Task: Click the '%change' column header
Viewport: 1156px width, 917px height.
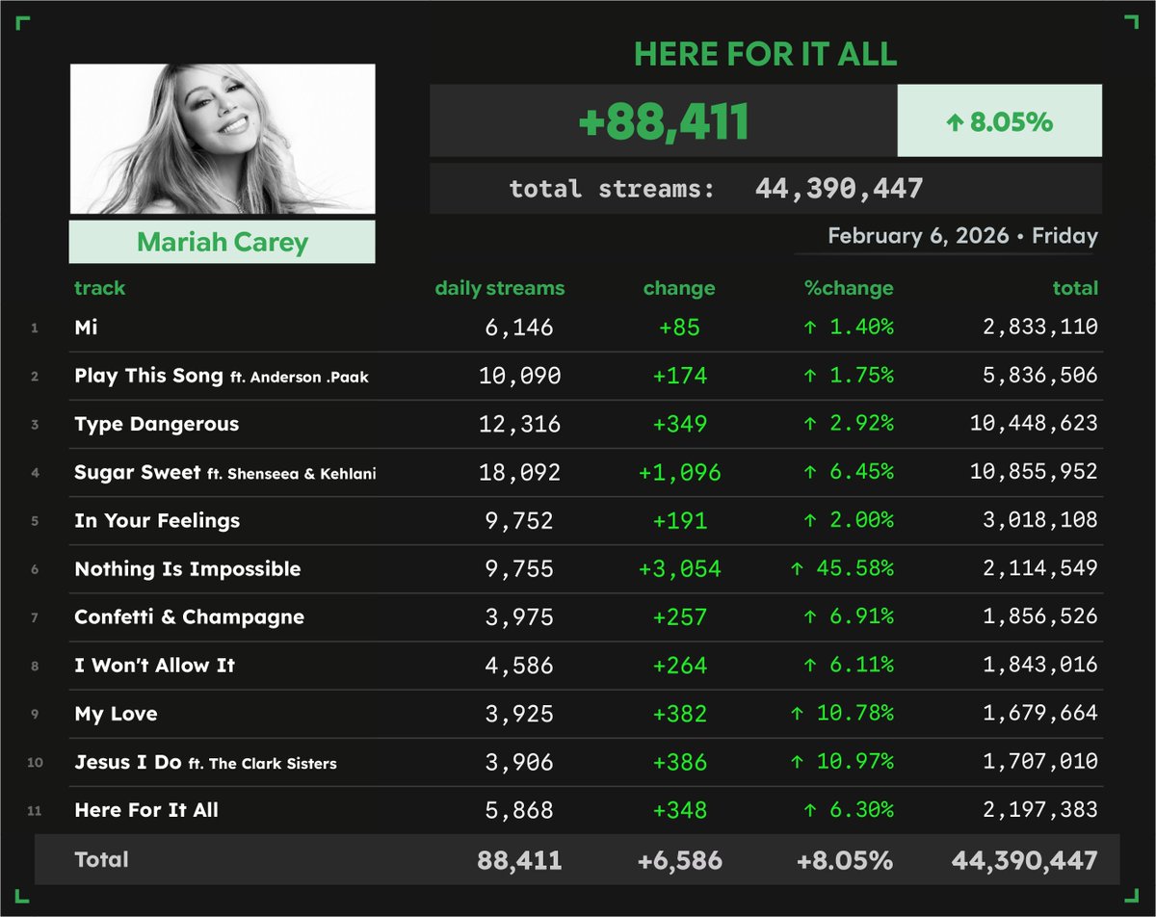Action: tap(849, 288)
